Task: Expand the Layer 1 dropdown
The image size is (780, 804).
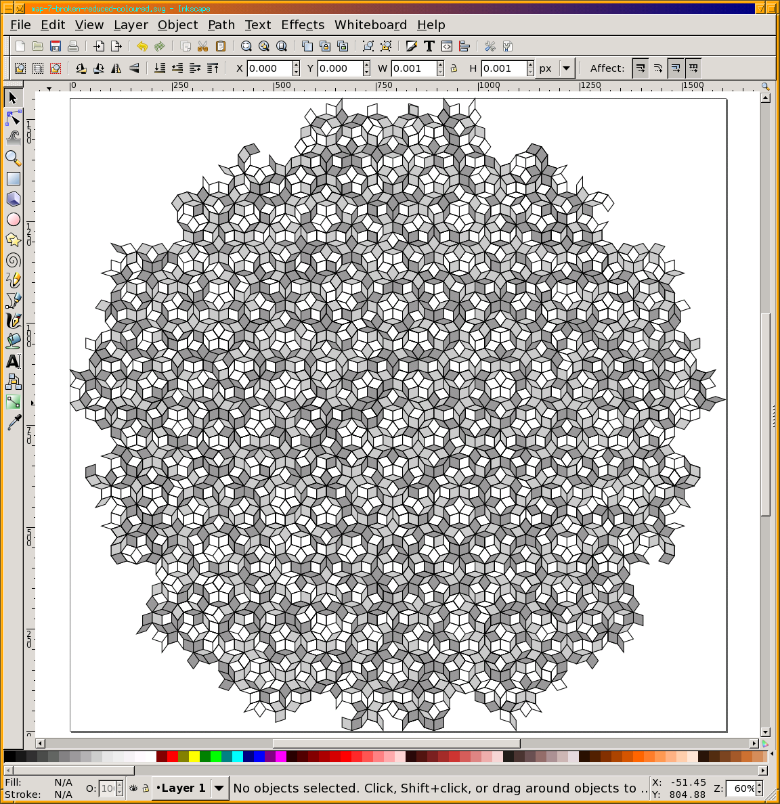Action: [x=219, y=788]
